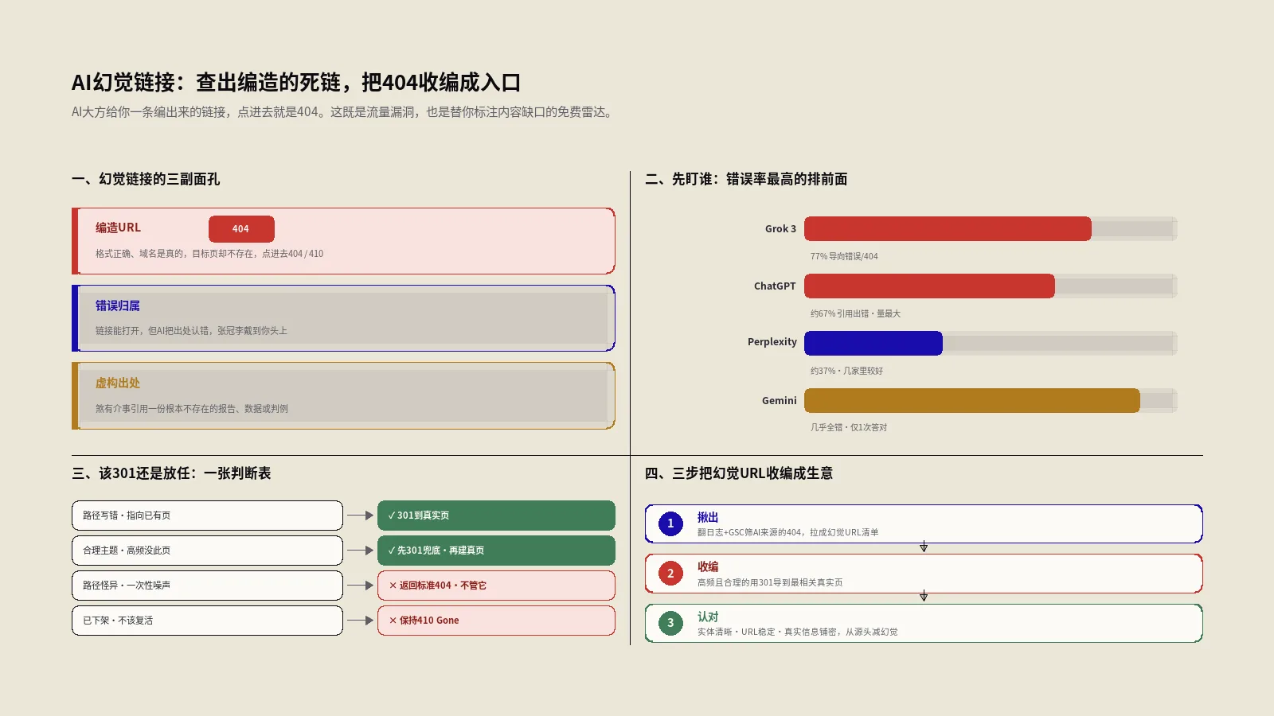The width and height of the screenshot is (1274, 716).
Task: Click the ✓ 301到真实页 green button
Action: click(496, 516)
